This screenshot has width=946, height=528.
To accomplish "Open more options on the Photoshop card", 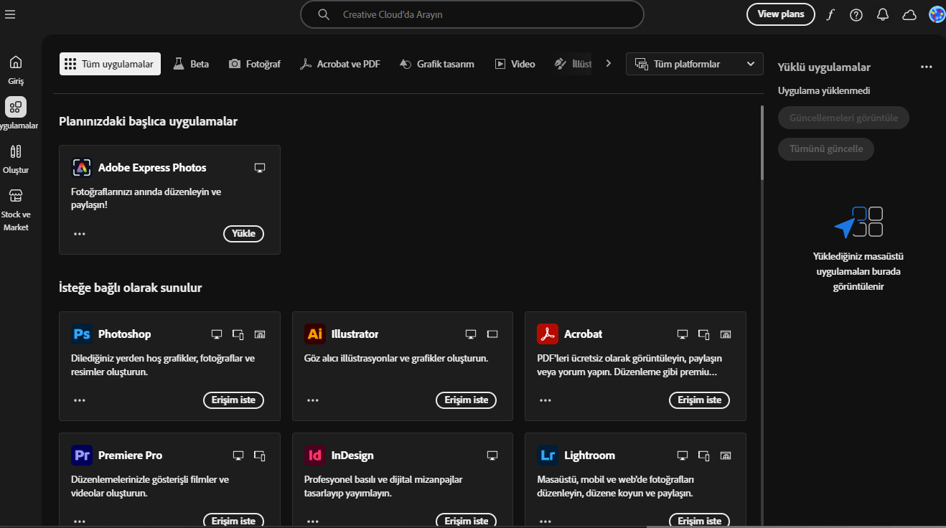I will click(x=80, y=400).
